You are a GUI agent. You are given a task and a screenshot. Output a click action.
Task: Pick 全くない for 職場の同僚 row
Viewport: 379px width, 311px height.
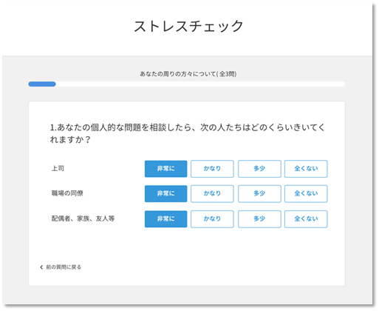coord(306,194)
